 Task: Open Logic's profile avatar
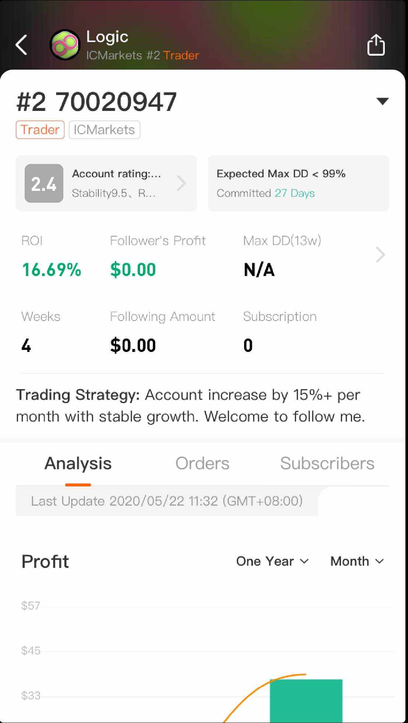[65, 45]
